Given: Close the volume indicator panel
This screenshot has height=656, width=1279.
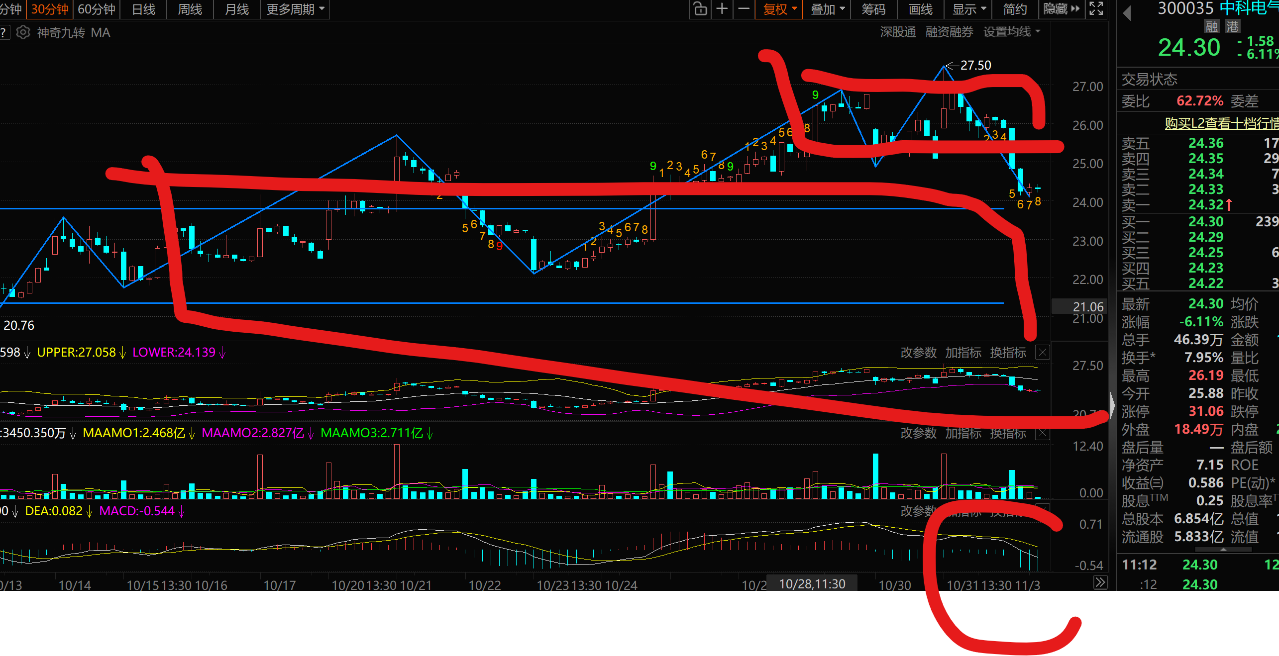Looking at the screenshot, I should (x=1043, y=433).
